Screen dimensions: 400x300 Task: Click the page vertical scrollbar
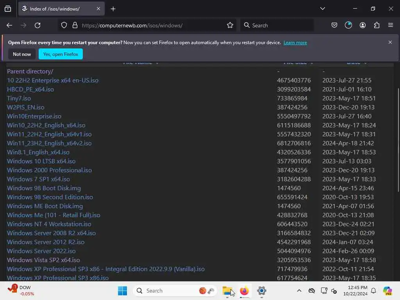coord(398,140)
